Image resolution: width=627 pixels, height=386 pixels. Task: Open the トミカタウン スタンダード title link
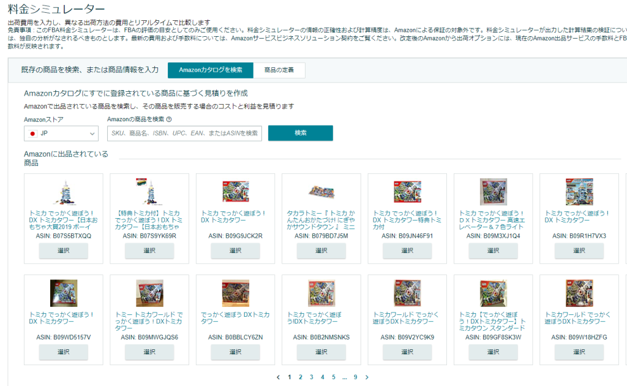click(x=492, y=321)
